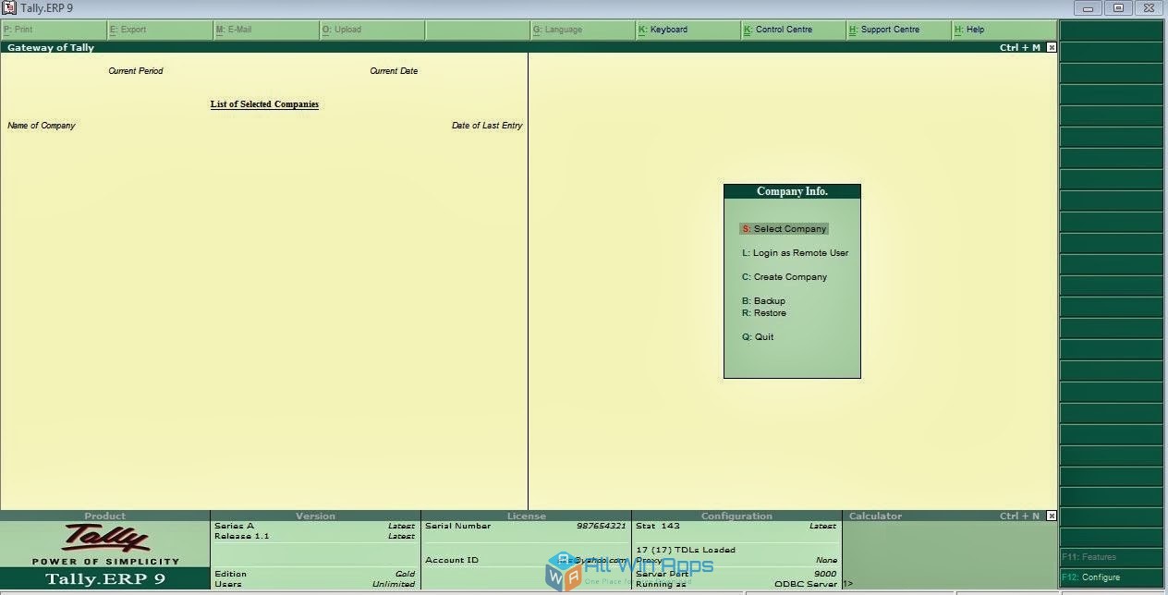Click the 17 (17) TDLs Loaded text

click(x=686, y=550)
